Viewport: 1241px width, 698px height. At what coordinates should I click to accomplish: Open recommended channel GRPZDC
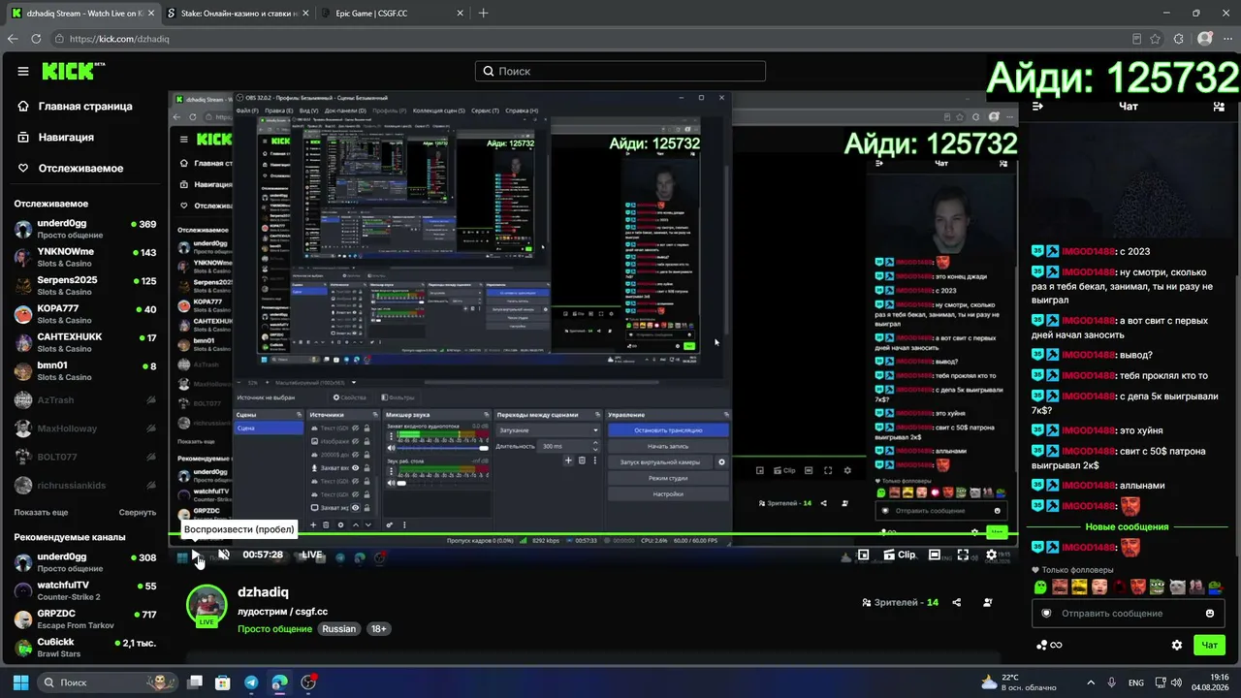click(x=84, y=619)
